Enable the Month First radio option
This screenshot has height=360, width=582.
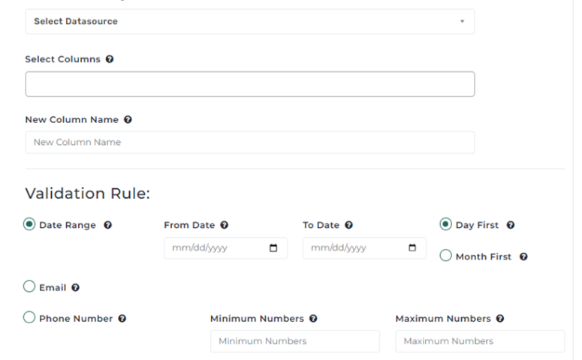tap(445, 256)
